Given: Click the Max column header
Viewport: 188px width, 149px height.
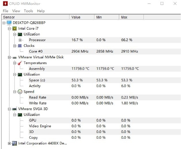Looking at the screenshot, I should [x=131, y=17].
